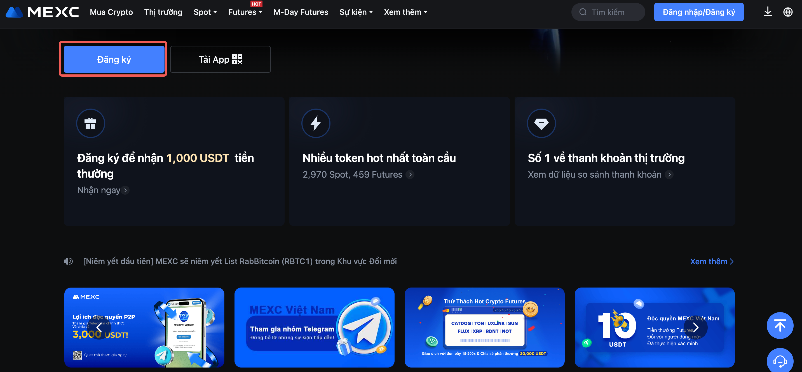The height and width of the screenshot is (372, 802).
Task: Click the Đăng nhập/Đăng ký button
Action: click(698, 12)
